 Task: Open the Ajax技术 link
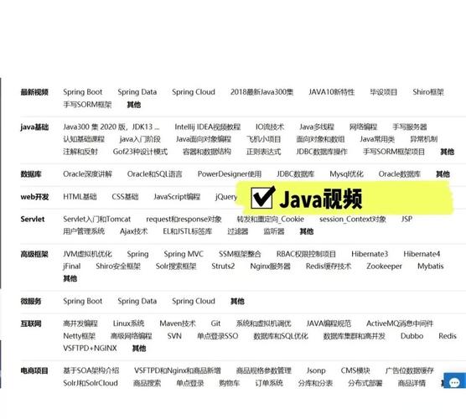pos(134,231)
